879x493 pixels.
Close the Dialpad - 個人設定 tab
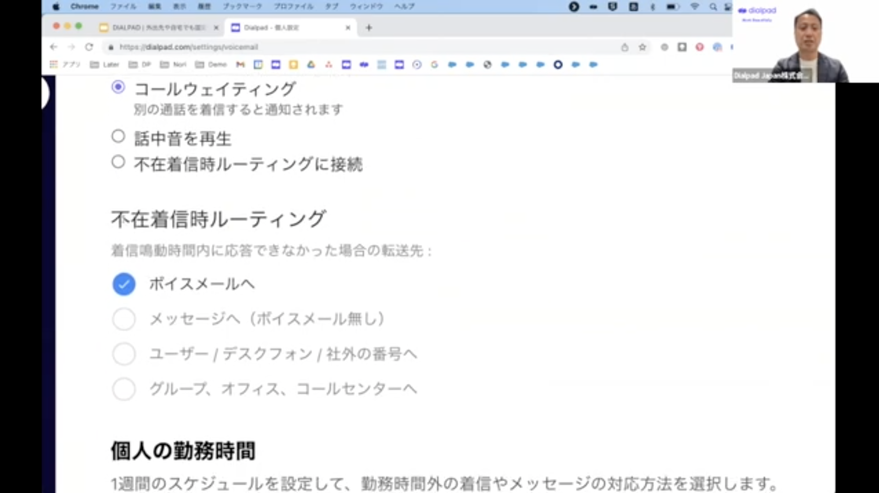pos(348,28)
